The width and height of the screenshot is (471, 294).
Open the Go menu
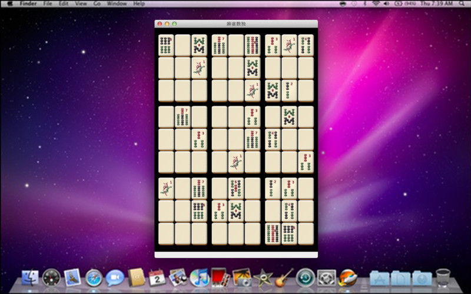(97, 4)
